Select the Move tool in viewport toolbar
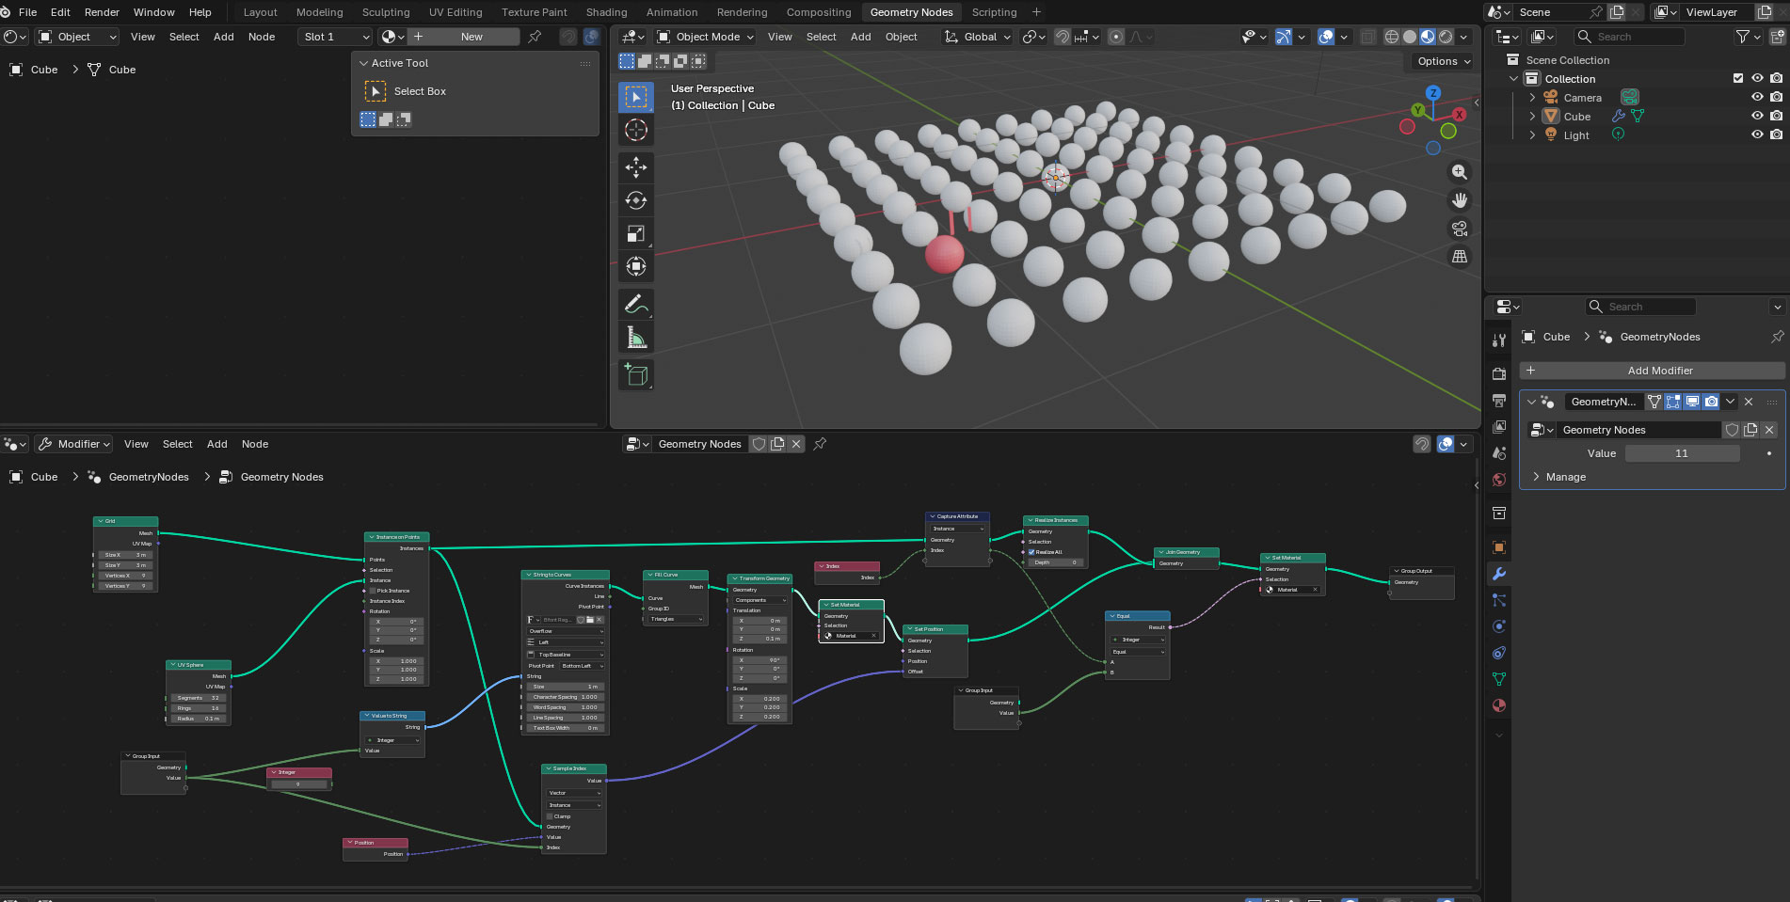Screen dimensions: 1790x902 (636, 167)
